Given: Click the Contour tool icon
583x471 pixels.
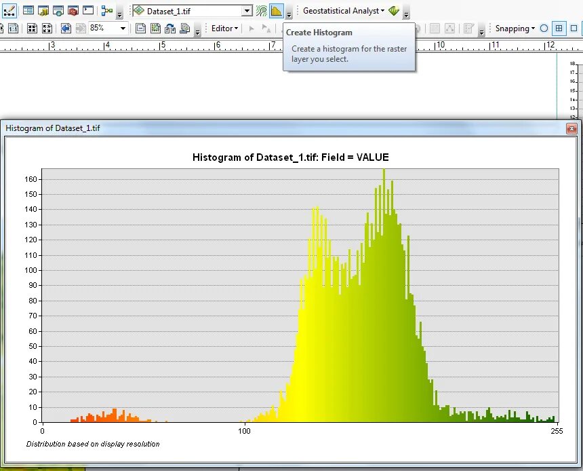Looking at the screenshot, I should tap(262, 11).
